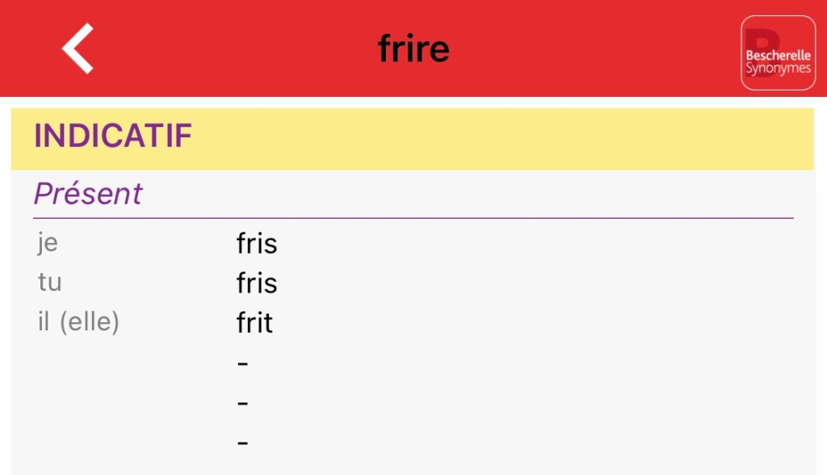Click blank row space right of "frit"
The height and width of the screenshot is (475, 827).
525,323
